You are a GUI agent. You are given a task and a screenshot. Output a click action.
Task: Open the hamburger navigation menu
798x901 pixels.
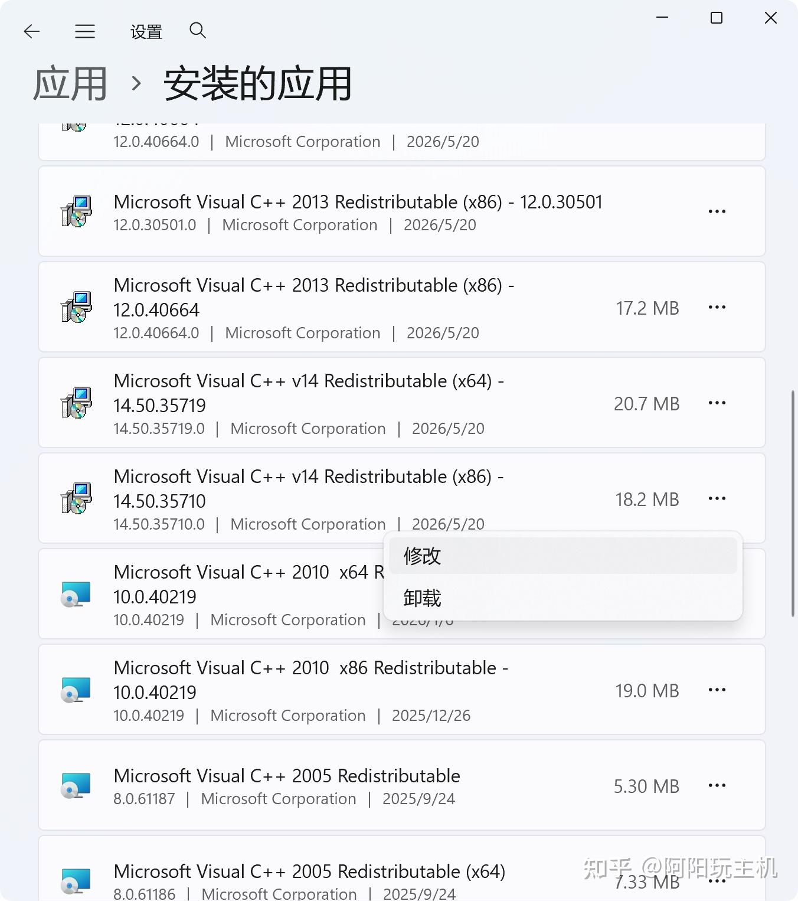[x=85, y=31]
